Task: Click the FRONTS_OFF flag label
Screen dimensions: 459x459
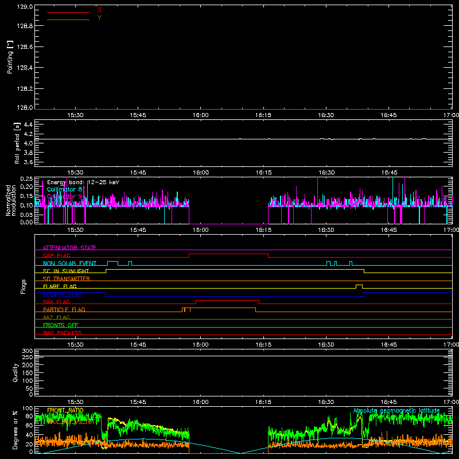Action: click(61, 325)
